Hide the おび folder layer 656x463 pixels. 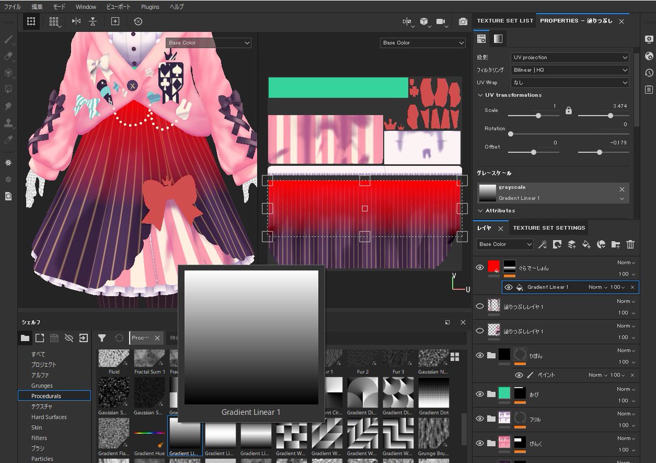pyautogui.click(x=480, y=394)
